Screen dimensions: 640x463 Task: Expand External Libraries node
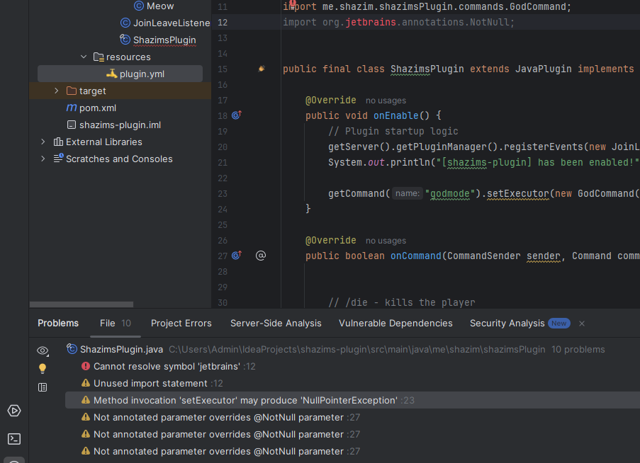[x=43, y=142]
